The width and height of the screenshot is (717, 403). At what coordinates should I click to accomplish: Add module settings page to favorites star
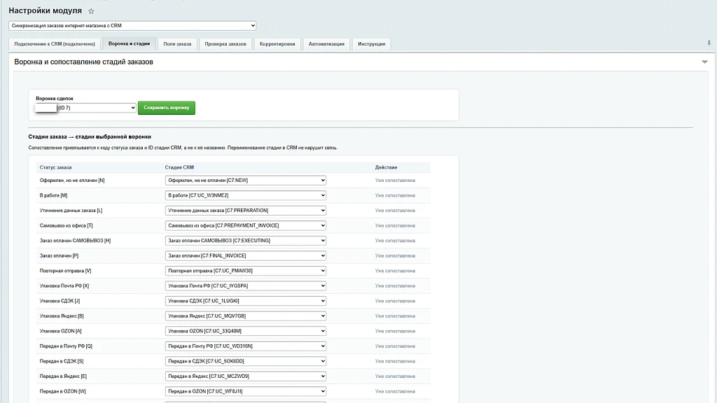coord(91,11)
